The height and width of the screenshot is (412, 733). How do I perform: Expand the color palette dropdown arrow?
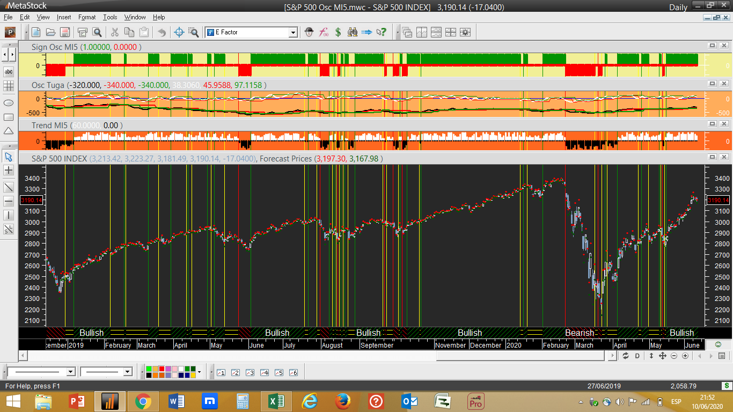coord(200,372)
